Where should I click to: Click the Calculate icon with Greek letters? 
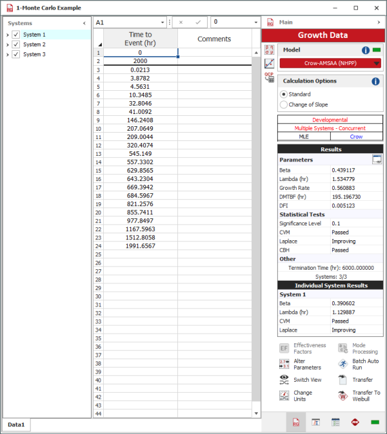269,50
